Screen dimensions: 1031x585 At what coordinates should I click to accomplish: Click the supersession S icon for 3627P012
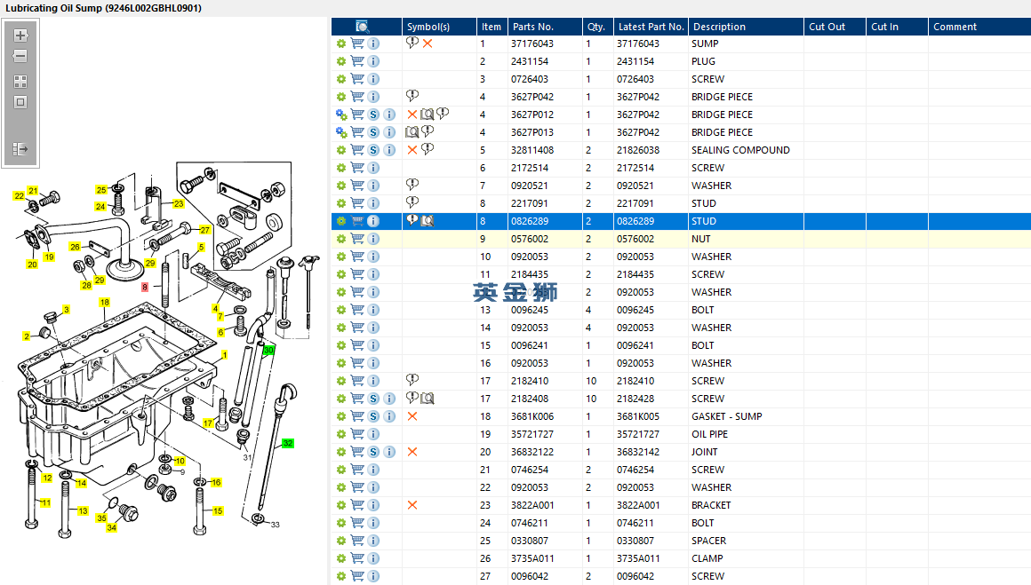point(374,115)
